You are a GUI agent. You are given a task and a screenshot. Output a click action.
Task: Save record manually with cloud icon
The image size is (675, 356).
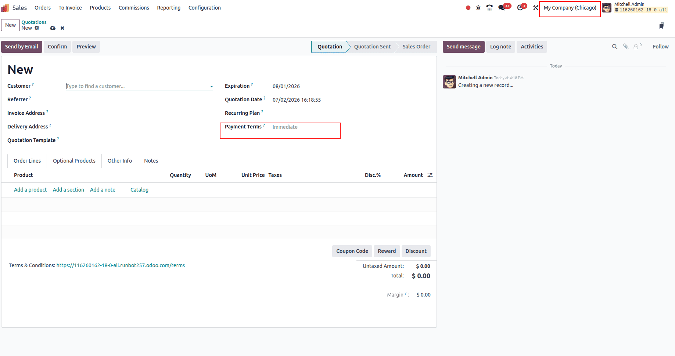[x=53, y=28]
